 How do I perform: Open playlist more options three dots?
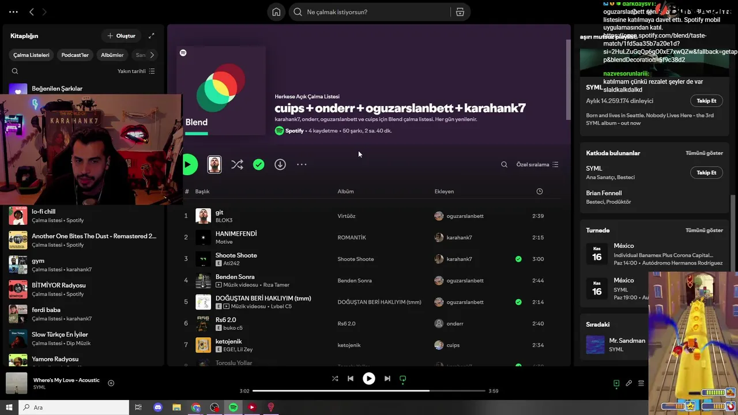(x=302, y=165)
